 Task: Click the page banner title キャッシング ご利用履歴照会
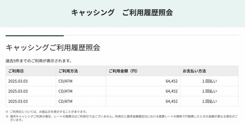pyautogui.click(x=122, y=13)
